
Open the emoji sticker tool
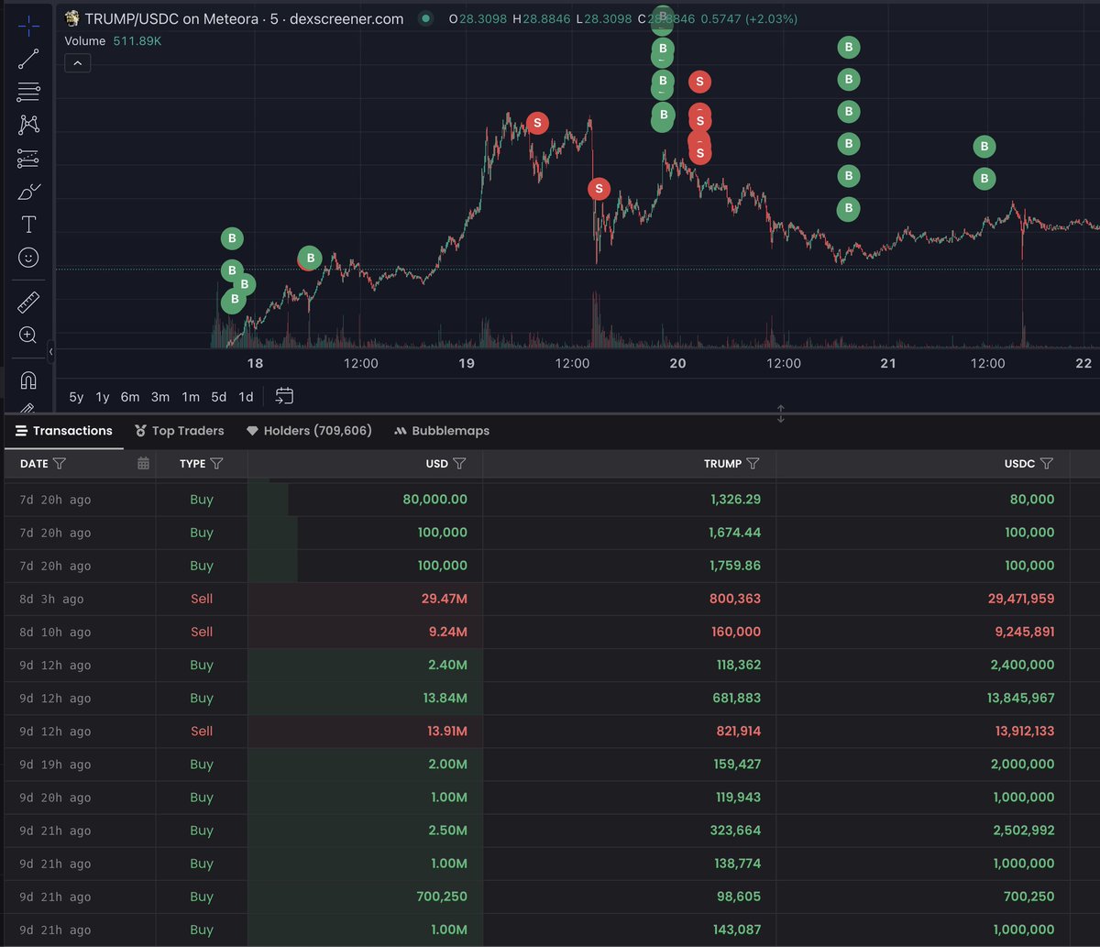28,258
